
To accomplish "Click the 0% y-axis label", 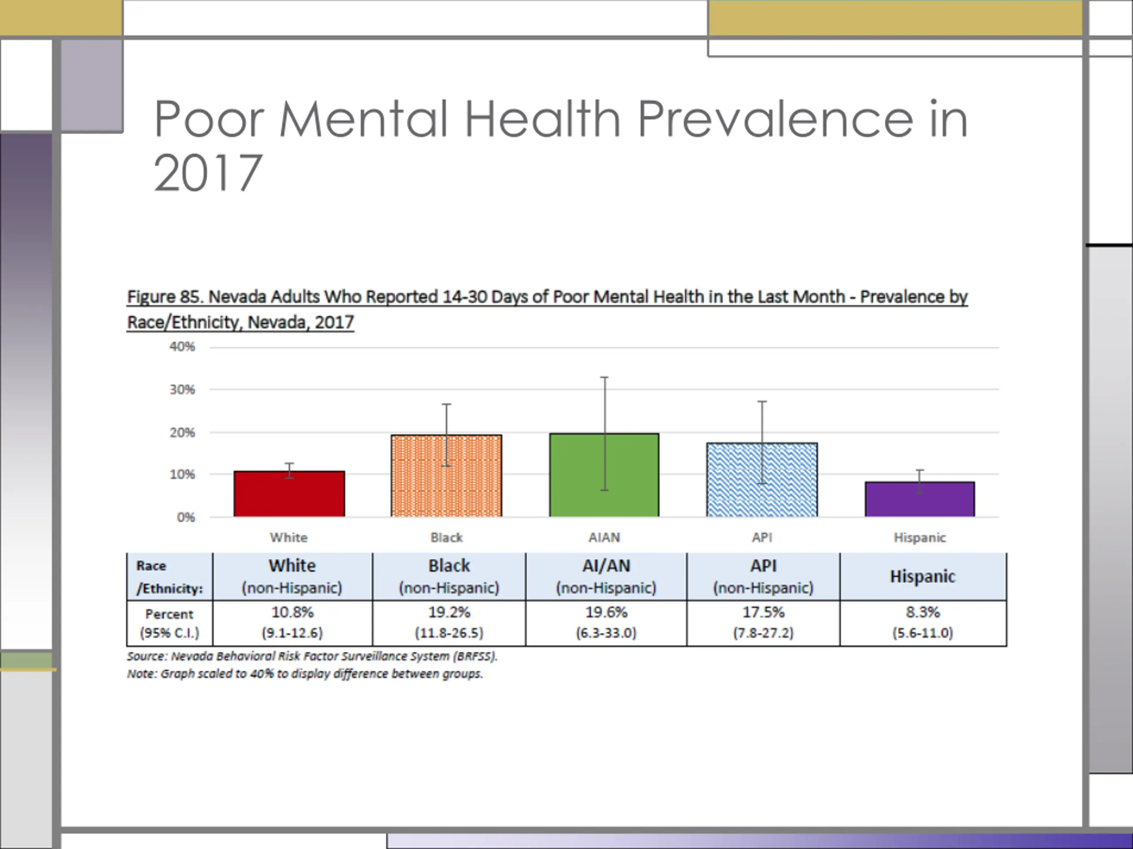I will click(x=186, y=517).
